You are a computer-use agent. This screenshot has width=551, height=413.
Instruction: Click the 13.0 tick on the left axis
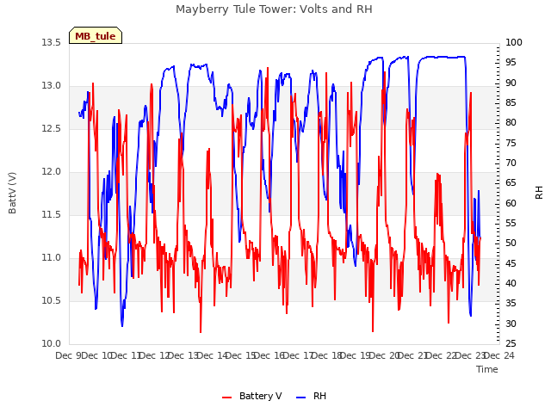pyautogui.click(x=52, y=86)
